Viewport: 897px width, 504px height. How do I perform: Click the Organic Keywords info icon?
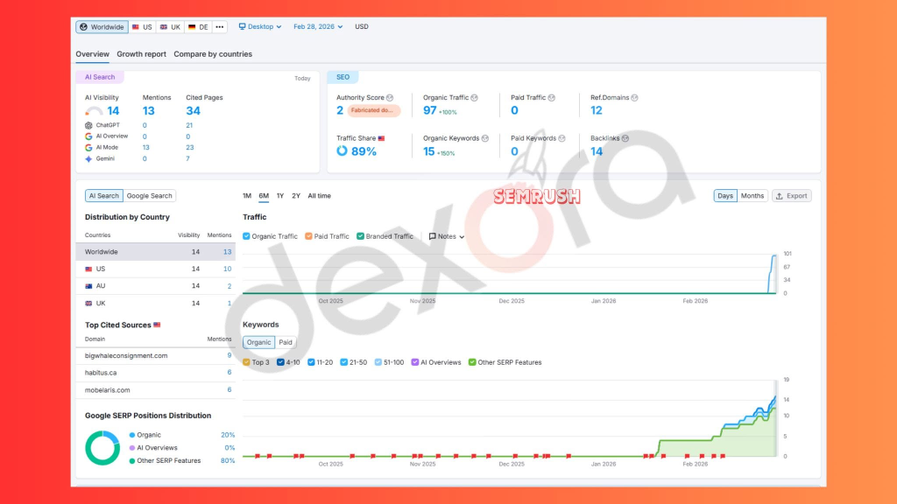(485, 138)
